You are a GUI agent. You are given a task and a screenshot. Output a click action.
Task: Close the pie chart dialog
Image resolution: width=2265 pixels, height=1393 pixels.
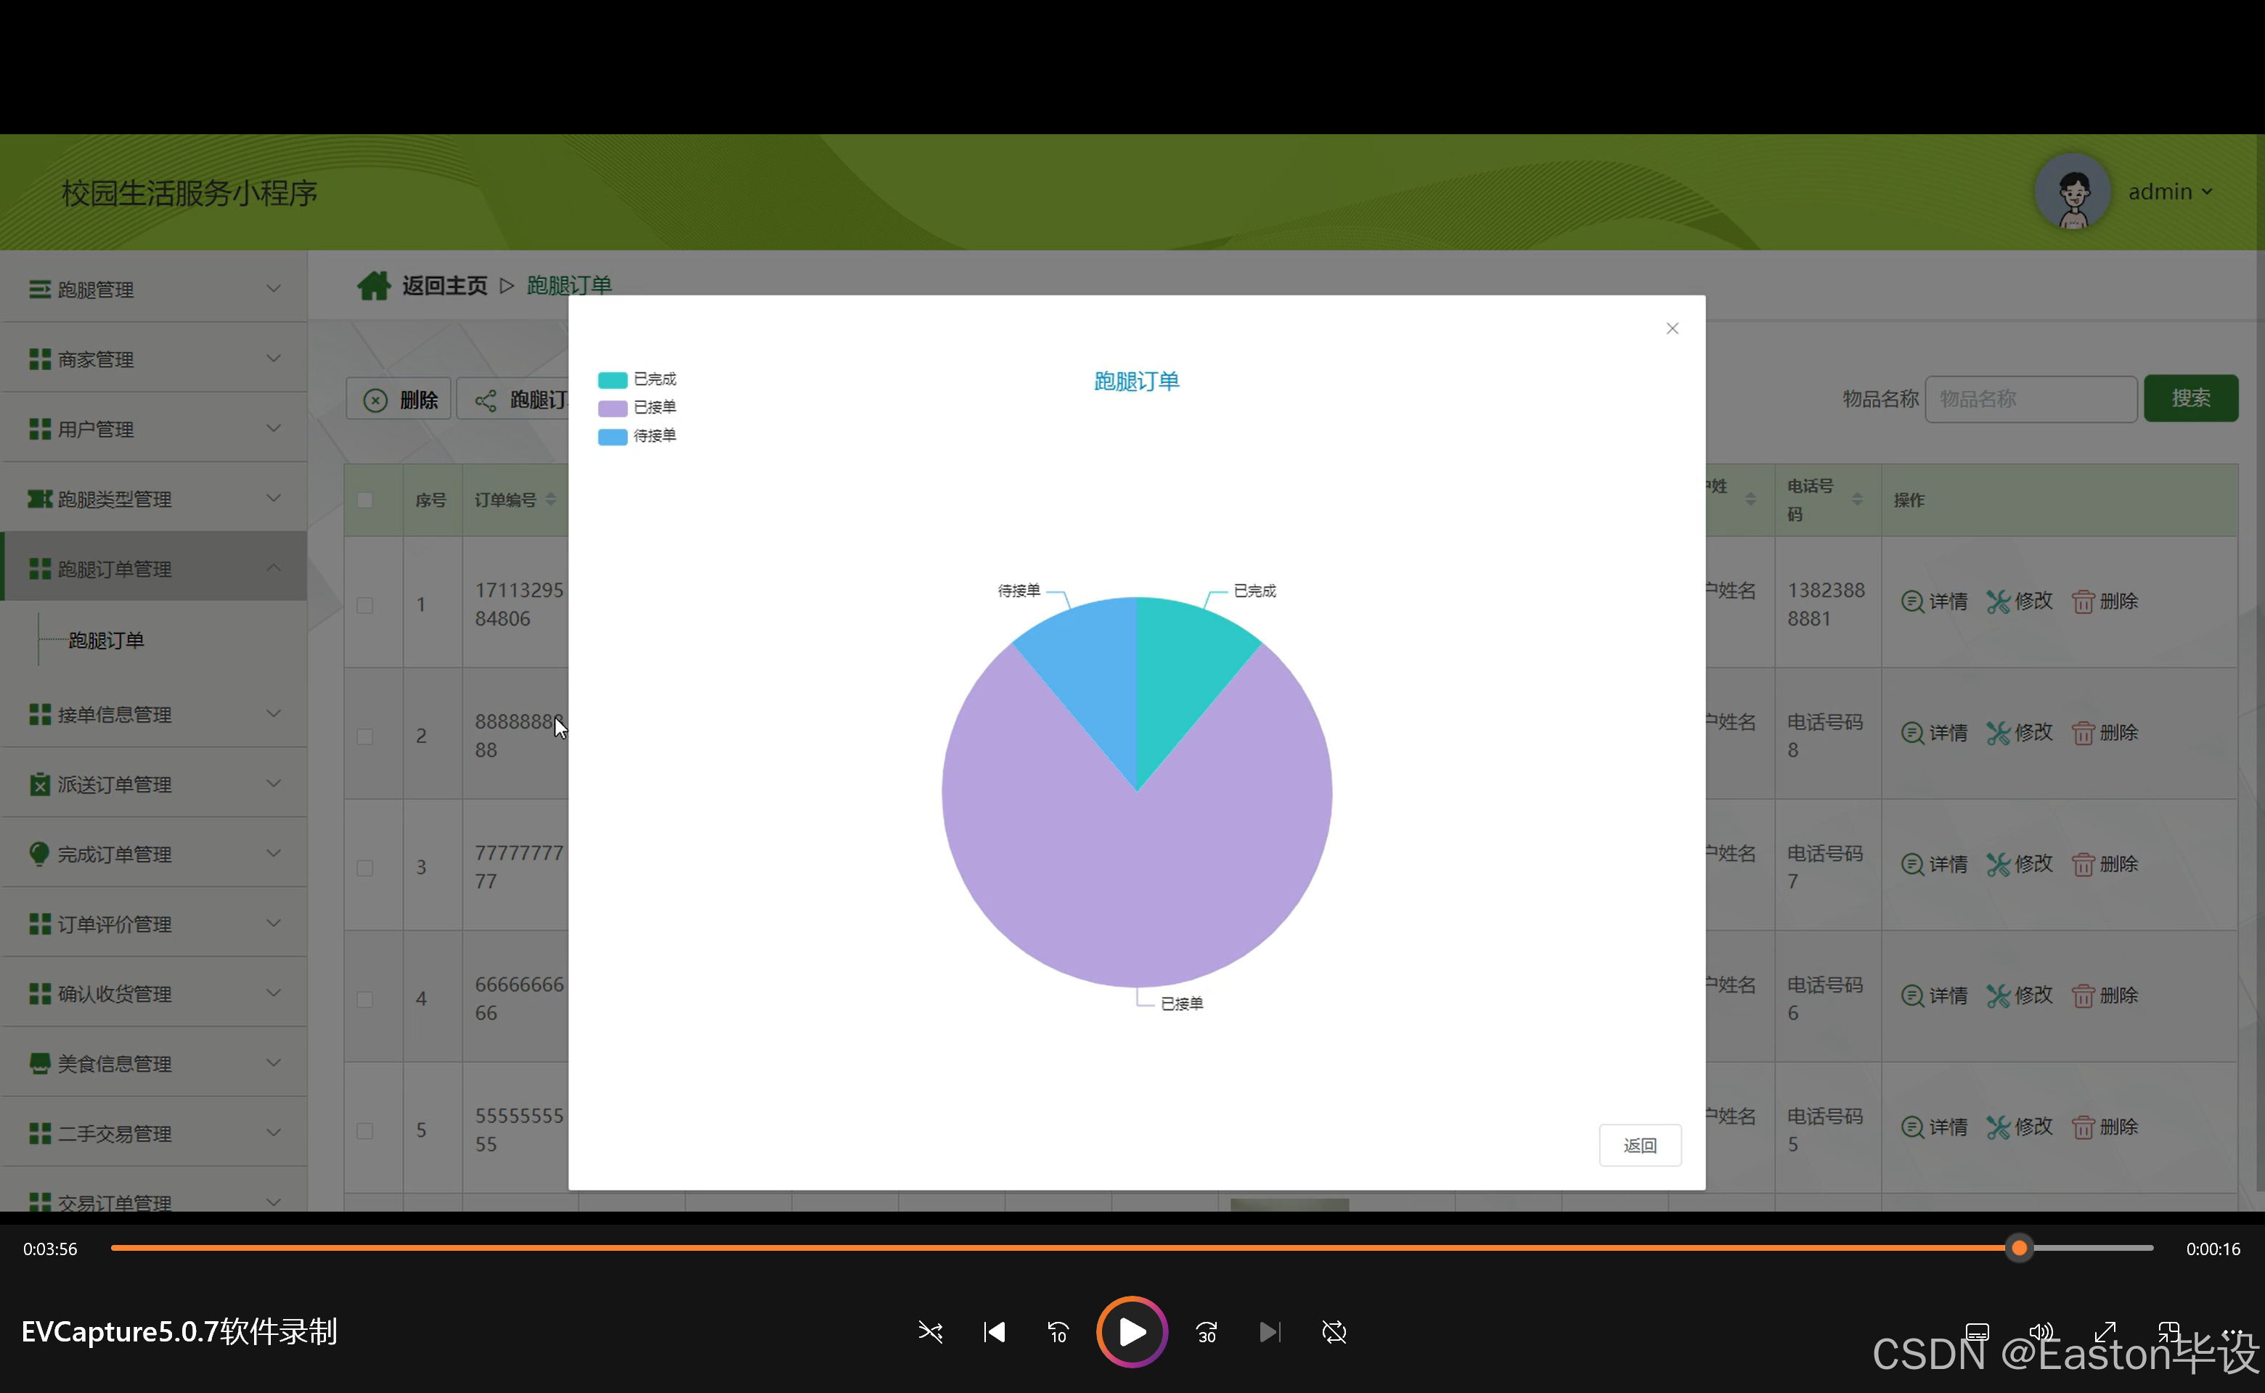[x=1672, y=329]
